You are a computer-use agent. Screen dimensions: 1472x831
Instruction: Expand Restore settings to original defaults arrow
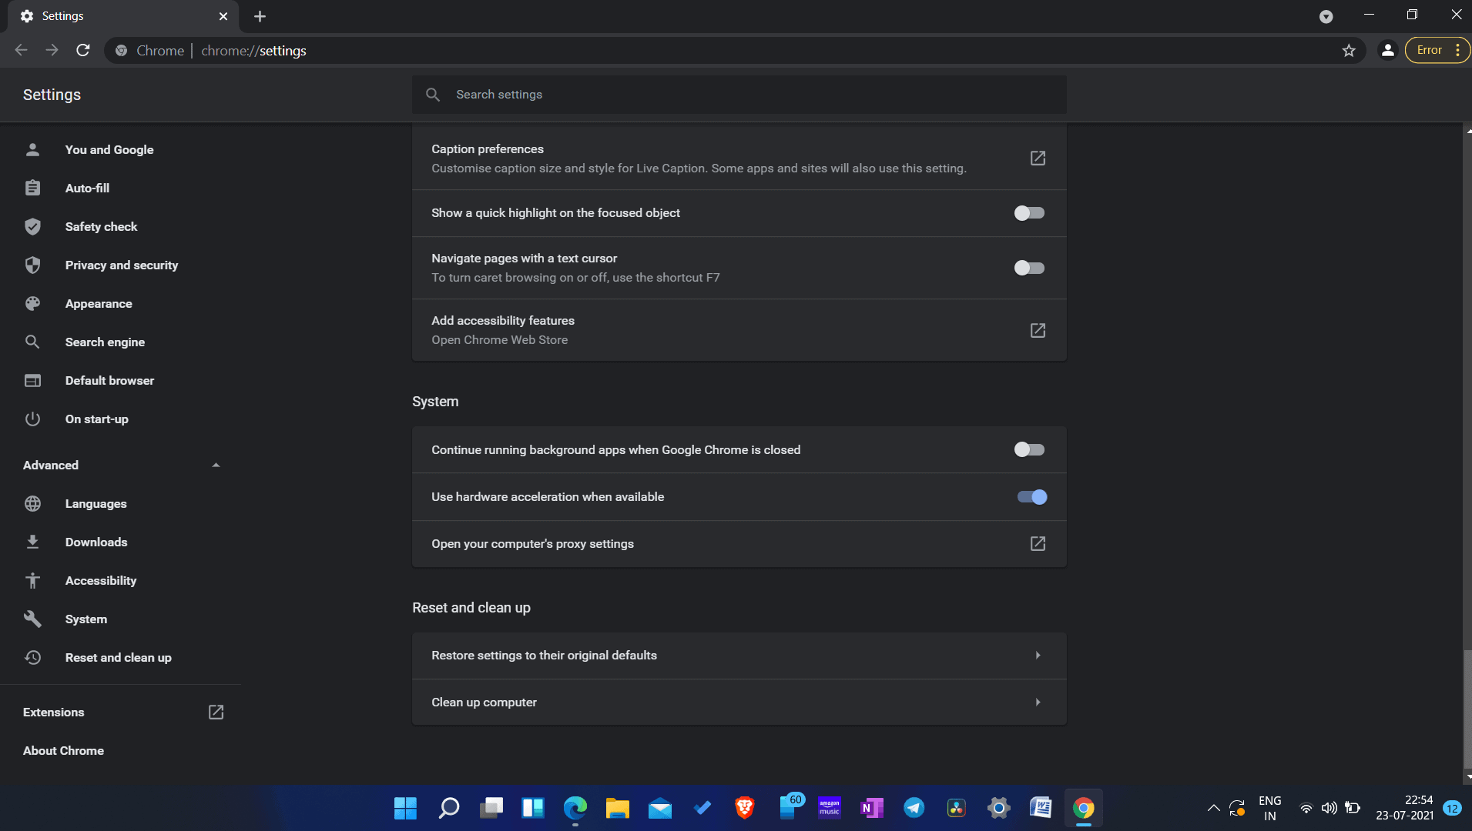[x=1038, y=656]
